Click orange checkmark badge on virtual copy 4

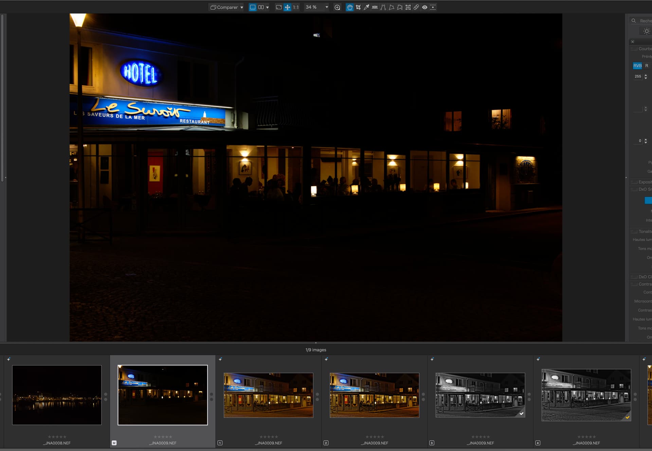pos(628,417)
